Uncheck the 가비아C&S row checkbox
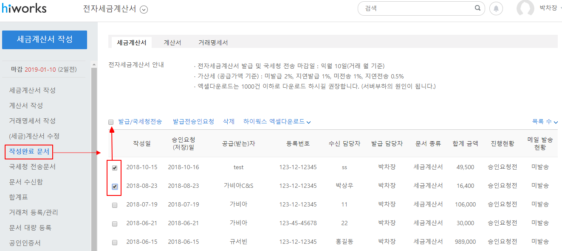The width and height of the screenshot is (562, 251). 115,186
